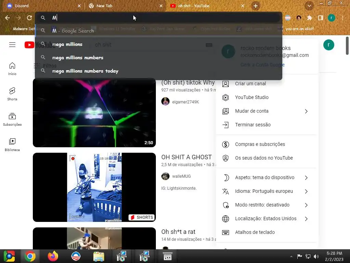The width and height of the screenshot is (350, 263).
Task: Open Firefox from the taskbar
Action: 53,256
